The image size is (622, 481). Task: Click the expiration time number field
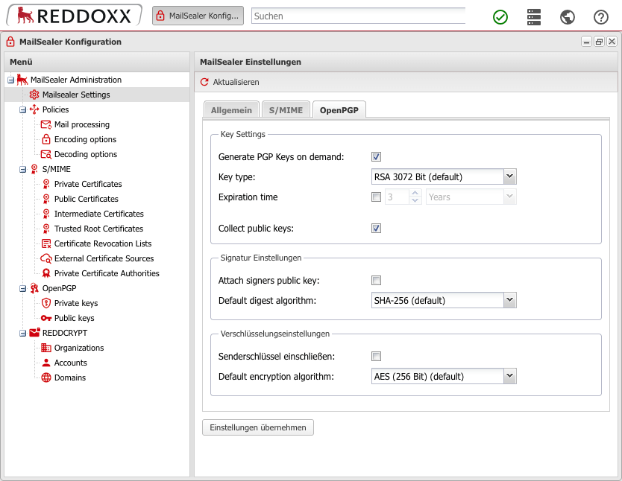point(397,197)
